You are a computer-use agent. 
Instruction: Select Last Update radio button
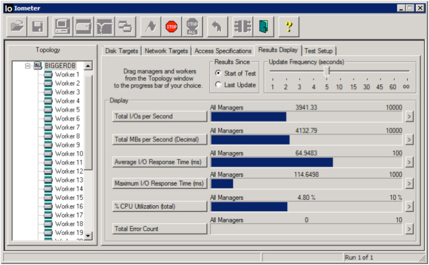(218, 84)
